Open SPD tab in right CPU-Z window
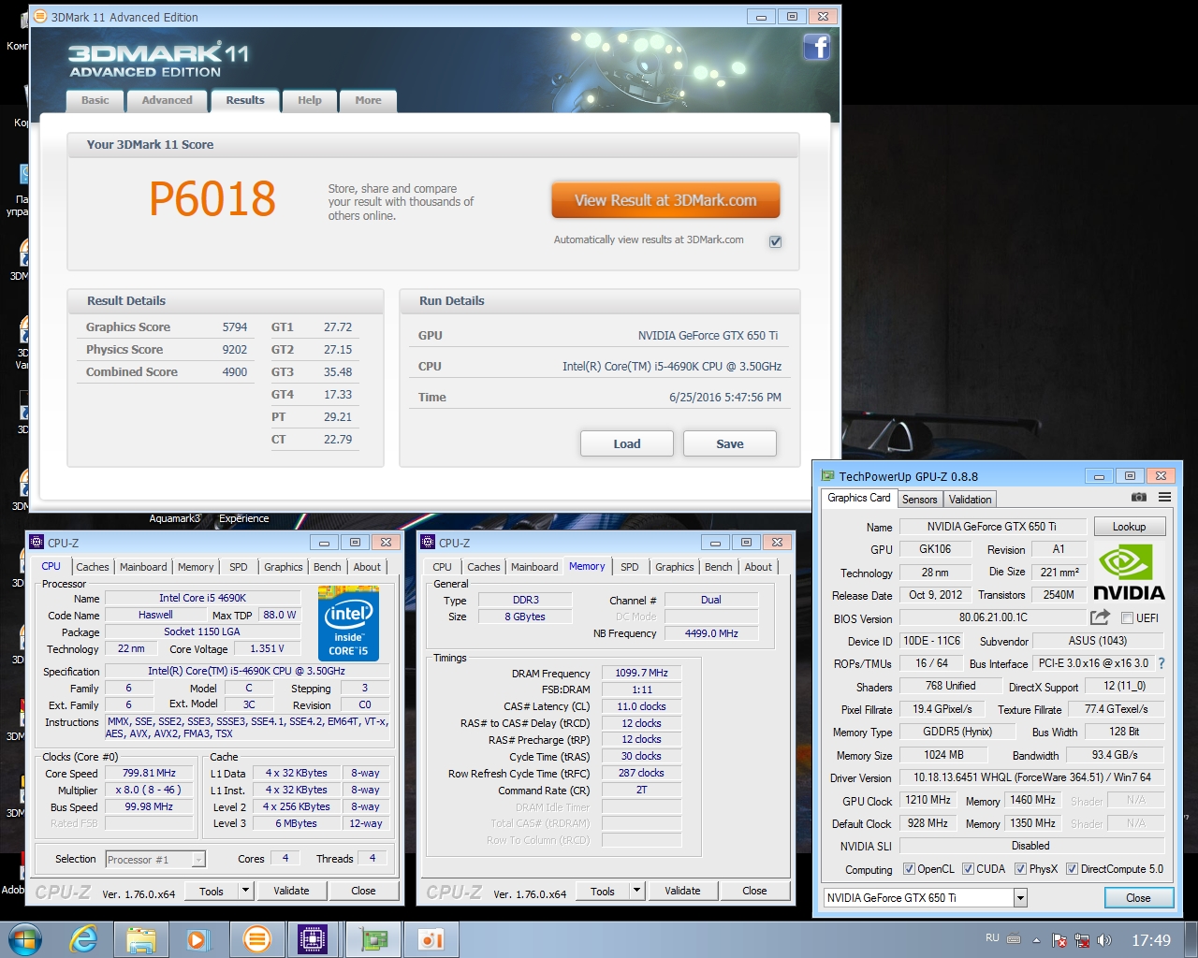The width and height of the screenshot is (1198, 958). pos(630,567)
